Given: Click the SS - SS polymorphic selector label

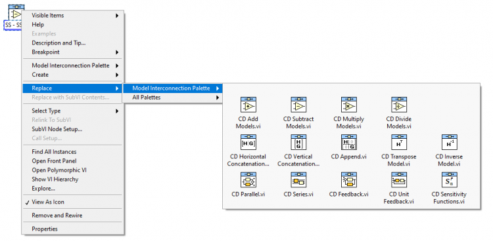Looking at the screenshot, I should click(x=12, y=25).
